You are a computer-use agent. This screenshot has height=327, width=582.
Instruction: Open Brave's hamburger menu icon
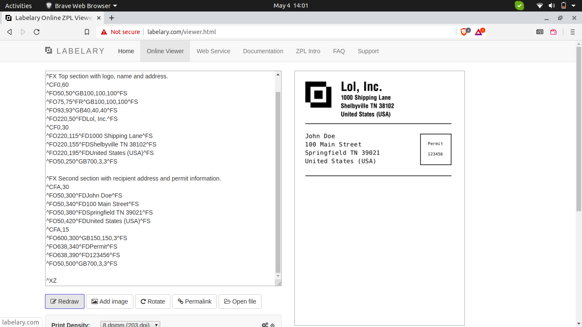(x=573, y=32)
